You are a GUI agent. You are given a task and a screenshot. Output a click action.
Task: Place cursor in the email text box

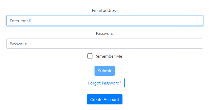(105, 21)
